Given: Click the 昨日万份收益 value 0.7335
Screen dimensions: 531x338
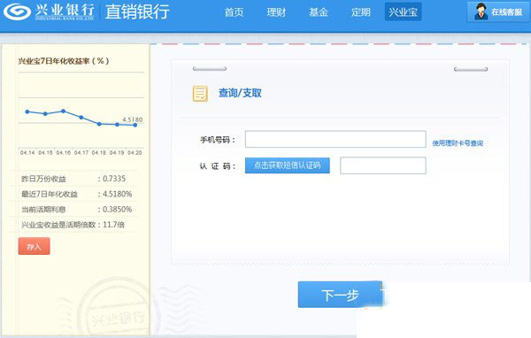Looking at the screenshot, I should click(x=114, y=179).
